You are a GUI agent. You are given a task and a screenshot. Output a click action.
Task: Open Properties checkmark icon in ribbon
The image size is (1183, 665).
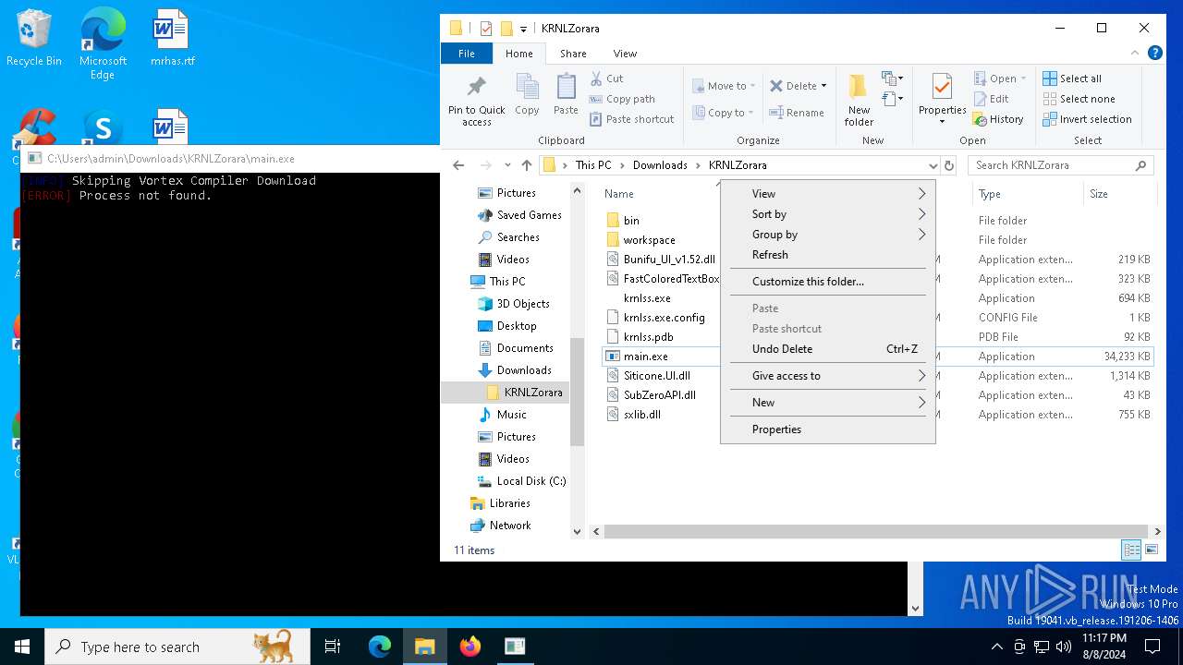942,86
